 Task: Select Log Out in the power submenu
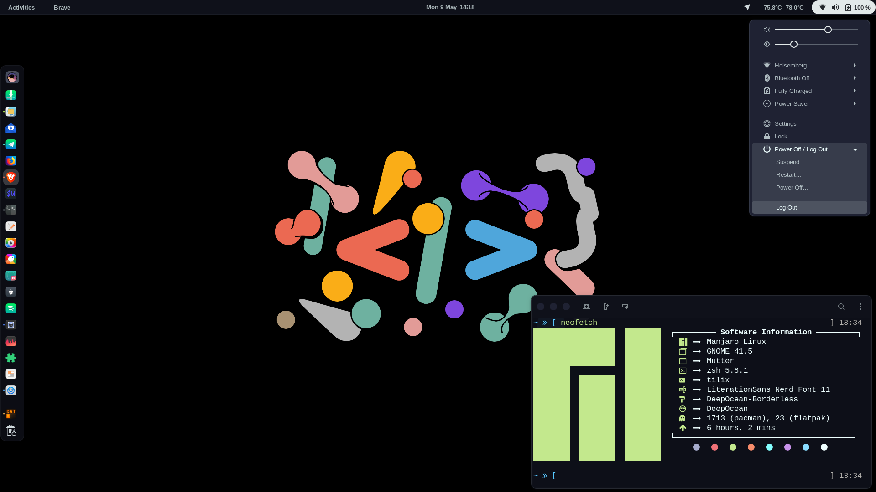tap(809, 208)
